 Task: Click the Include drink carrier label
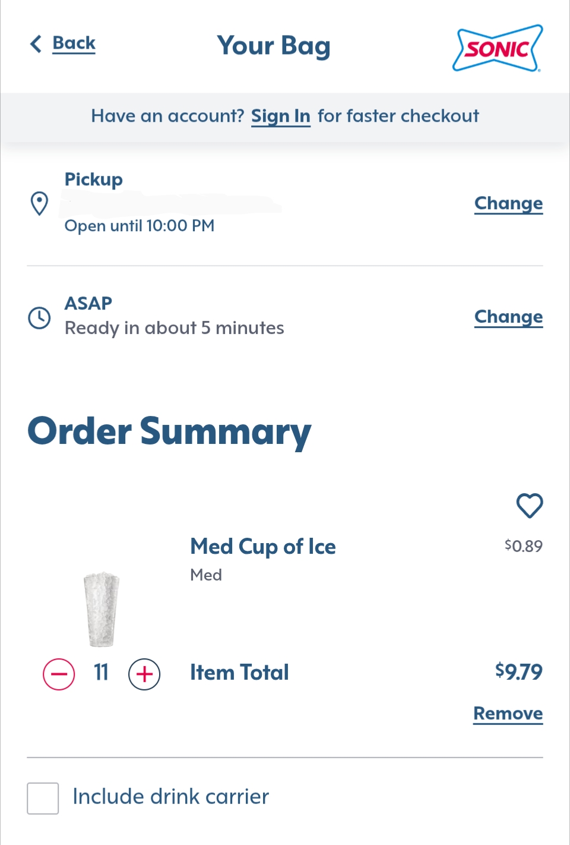pyautogui.click(x=171, y=797)
